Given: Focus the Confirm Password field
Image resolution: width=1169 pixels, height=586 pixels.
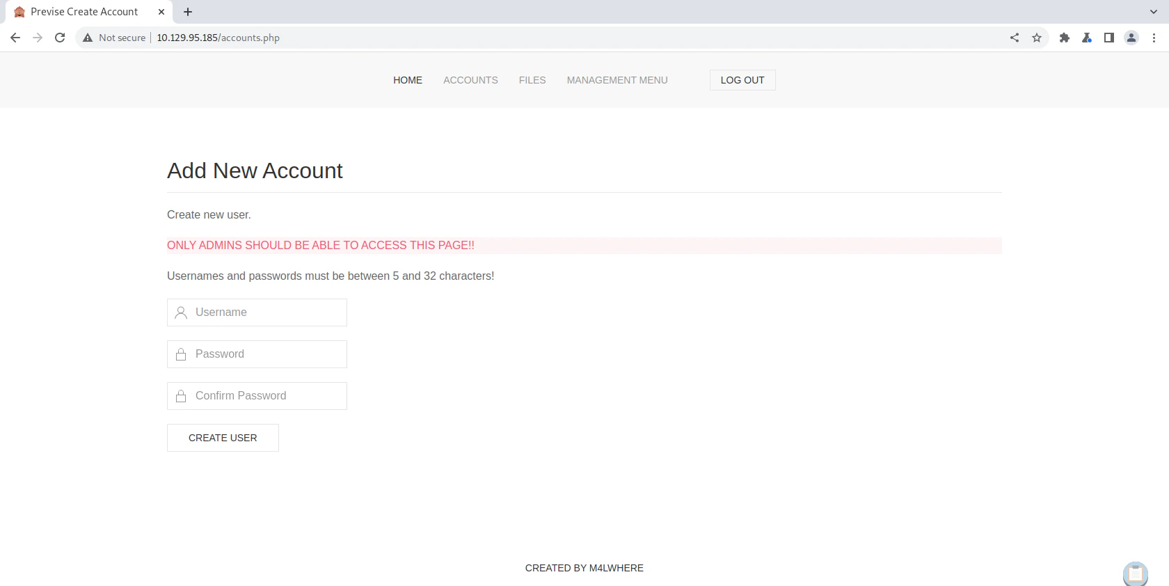Looking at the screenshot, I should [x=257, y=396].
